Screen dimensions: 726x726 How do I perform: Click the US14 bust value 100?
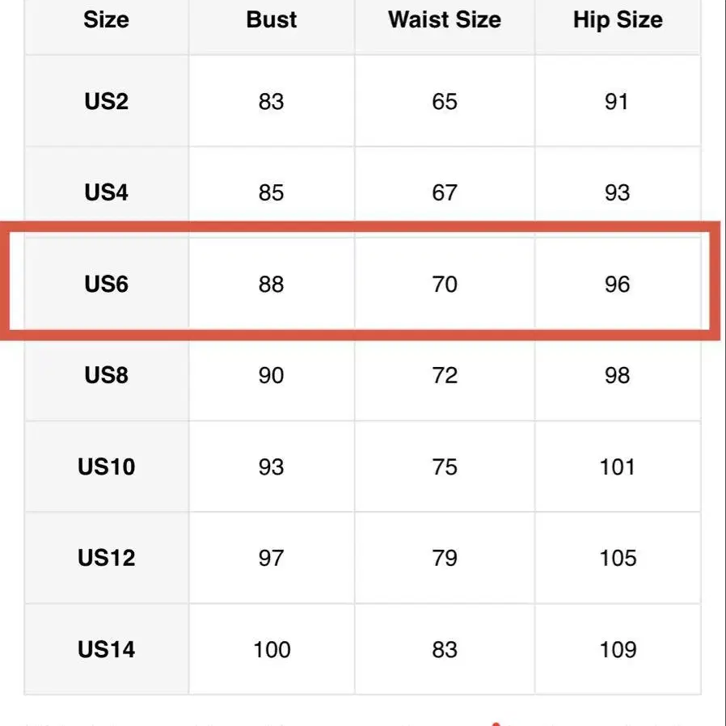point(272,650)
